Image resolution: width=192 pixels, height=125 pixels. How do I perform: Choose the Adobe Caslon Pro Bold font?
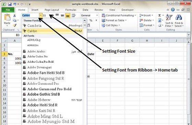click(52, 62)
